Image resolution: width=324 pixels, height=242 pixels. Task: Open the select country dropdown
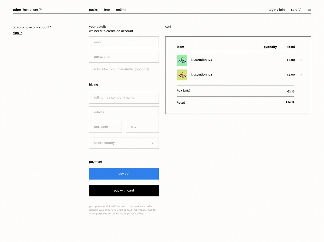tap(124, 143)
